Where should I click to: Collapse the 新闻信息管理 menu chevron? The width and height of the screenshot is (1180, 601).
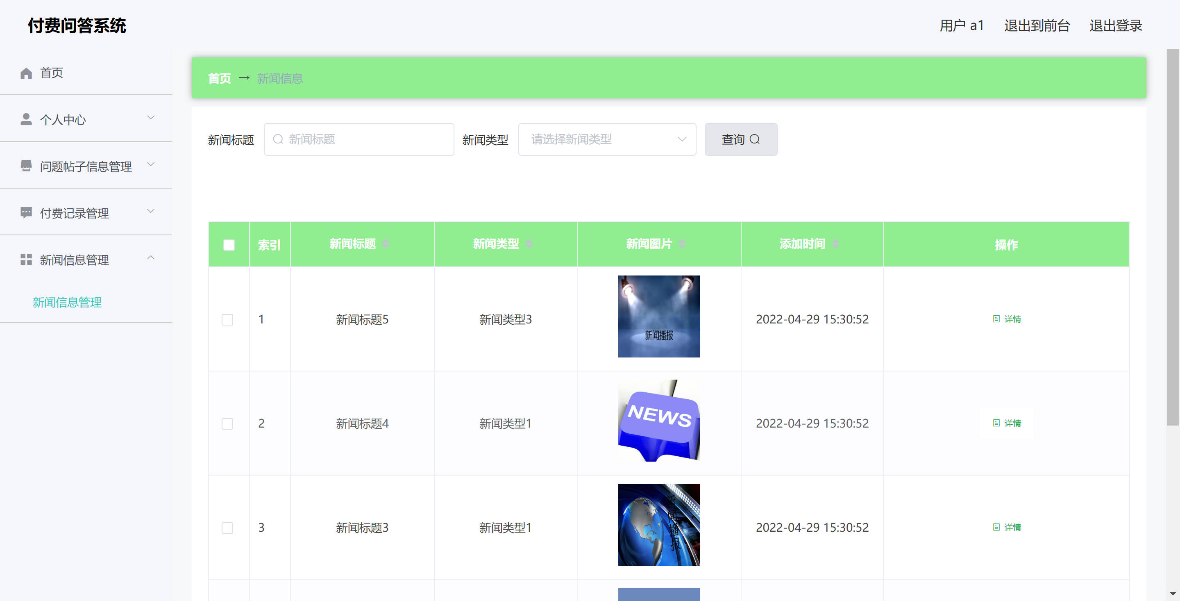(150, 258)
